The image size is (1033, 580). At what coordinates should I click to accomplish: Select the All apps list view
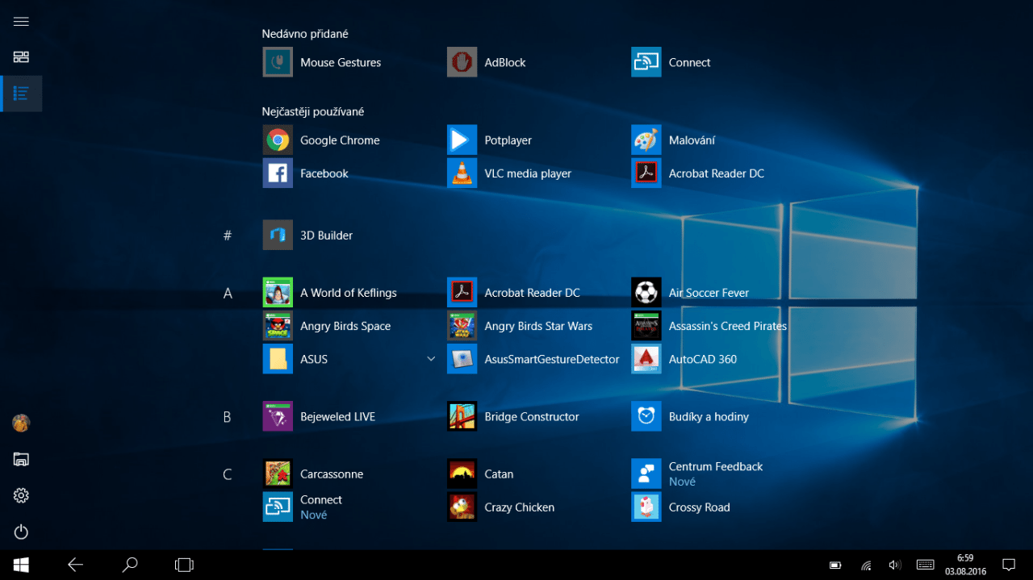click(x=21, y=94)
